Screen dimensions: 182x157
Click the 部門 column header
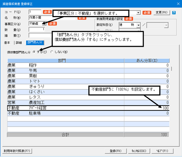pyautogui.click(x=66, y=61)
